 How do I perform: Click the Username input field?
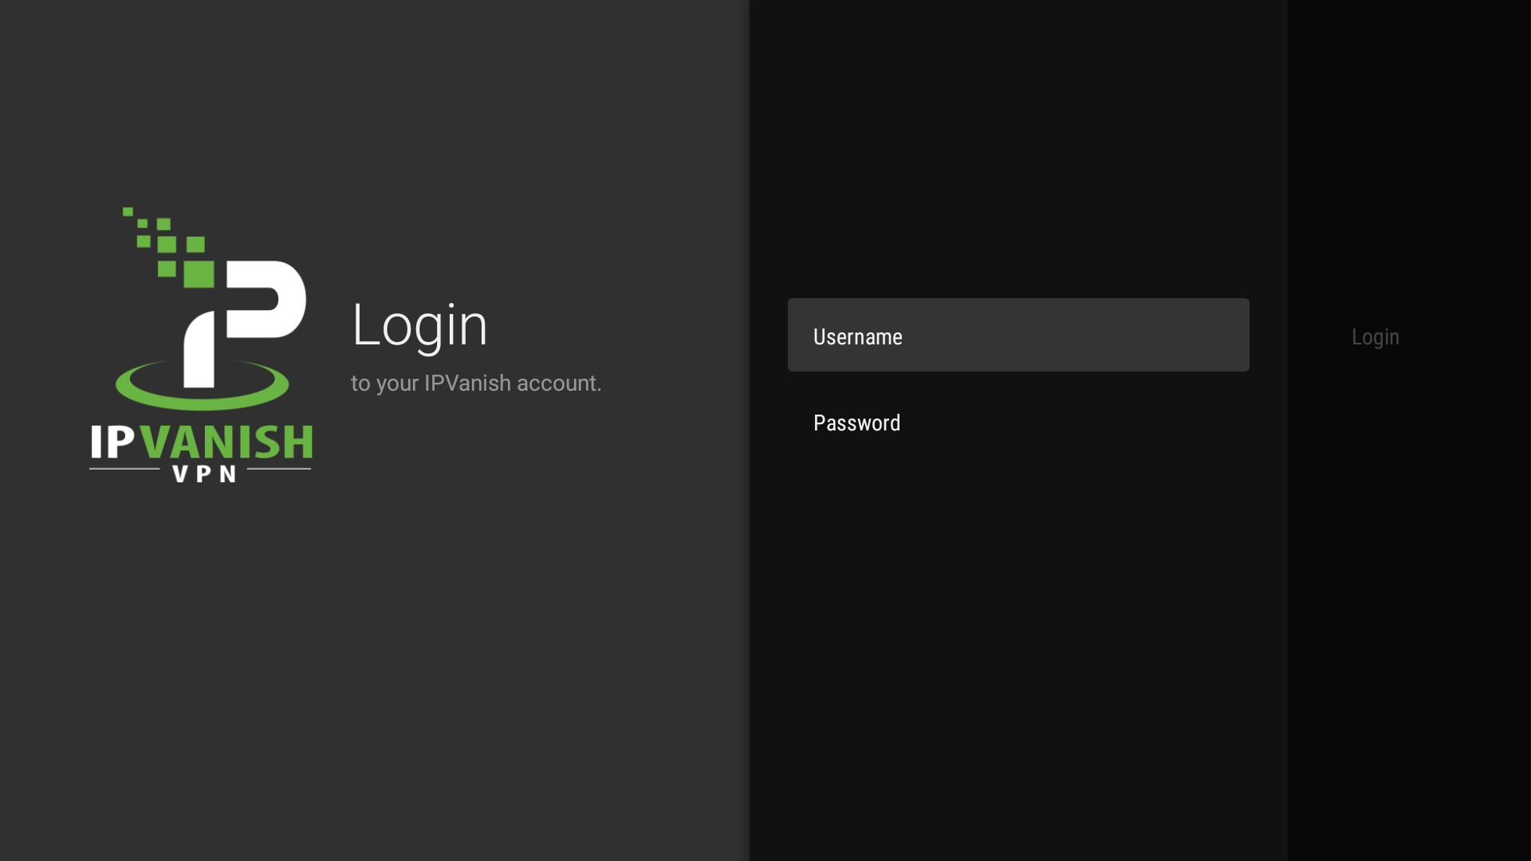click(x=1017, y=335)
